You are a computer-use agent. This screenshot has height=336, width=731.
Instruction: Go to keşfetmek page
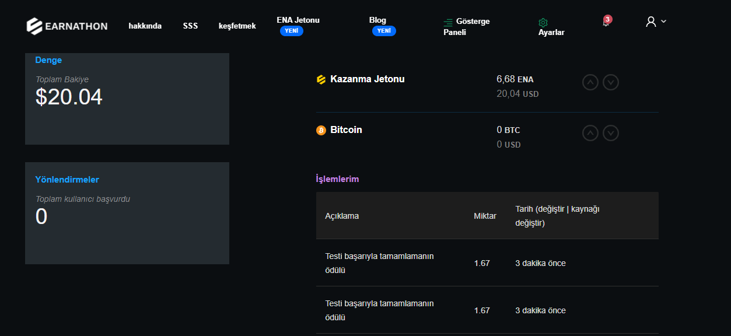point(237,26)
